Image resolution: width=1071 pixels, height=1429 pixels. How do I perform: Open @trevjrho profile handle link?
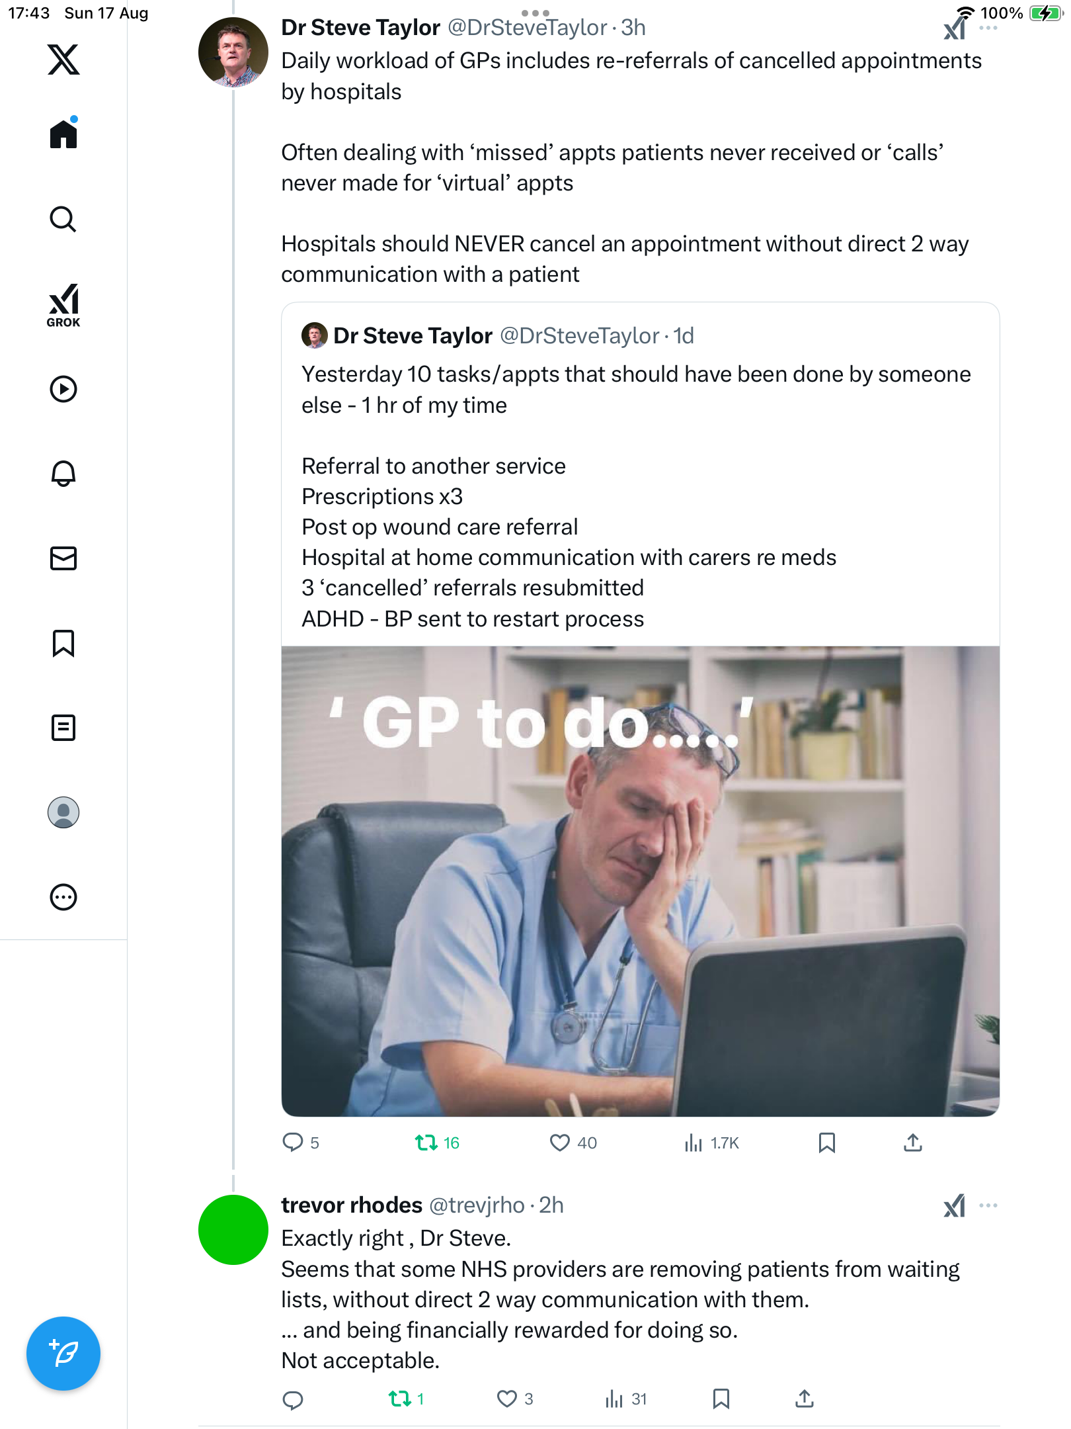[477, 1205]
